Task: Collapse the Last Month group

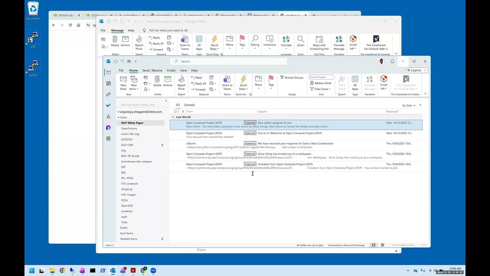Action: 172,117
